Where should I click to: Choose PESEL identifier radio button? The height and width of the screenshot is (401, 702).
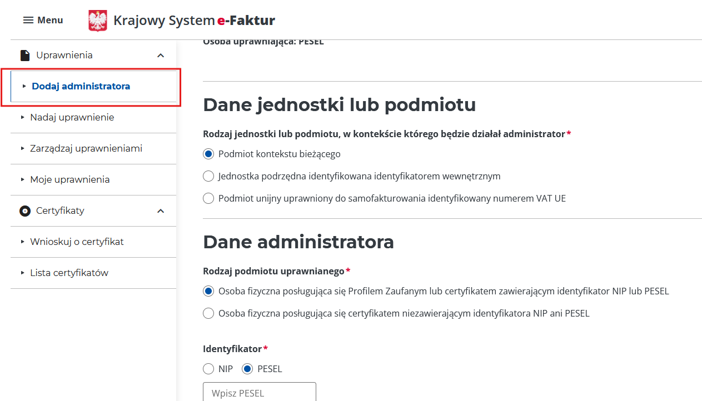pos(247,369)
